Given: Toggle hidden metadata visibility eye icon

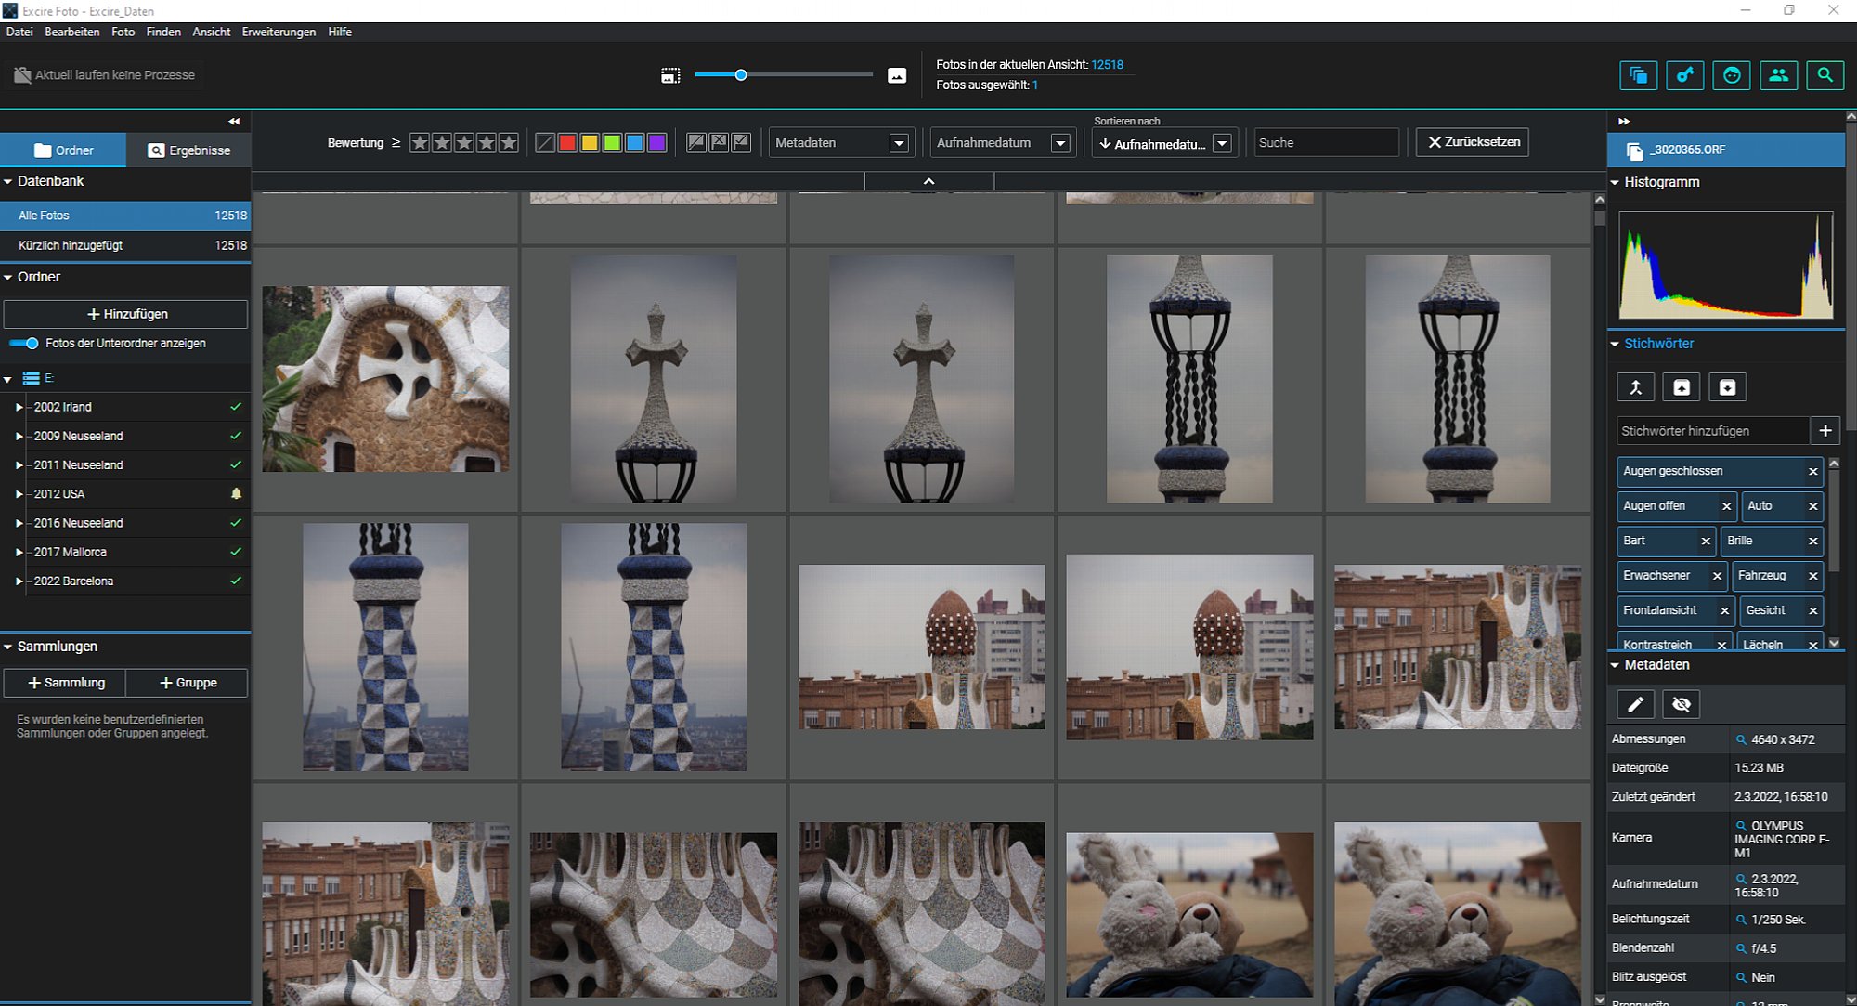Looking at the screenshot, I should 1682,705.
